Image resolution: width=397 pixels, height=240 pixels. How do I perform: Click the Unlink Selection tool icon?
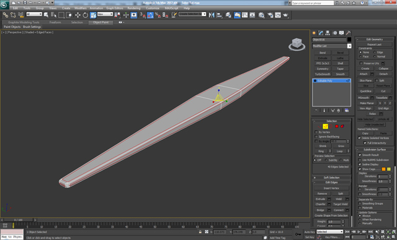[13, 15]
